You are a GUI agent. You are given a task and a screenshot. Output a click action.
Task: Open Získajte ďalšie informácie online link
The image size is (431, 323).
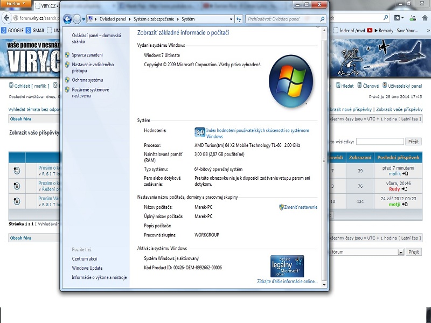point(287,282)
